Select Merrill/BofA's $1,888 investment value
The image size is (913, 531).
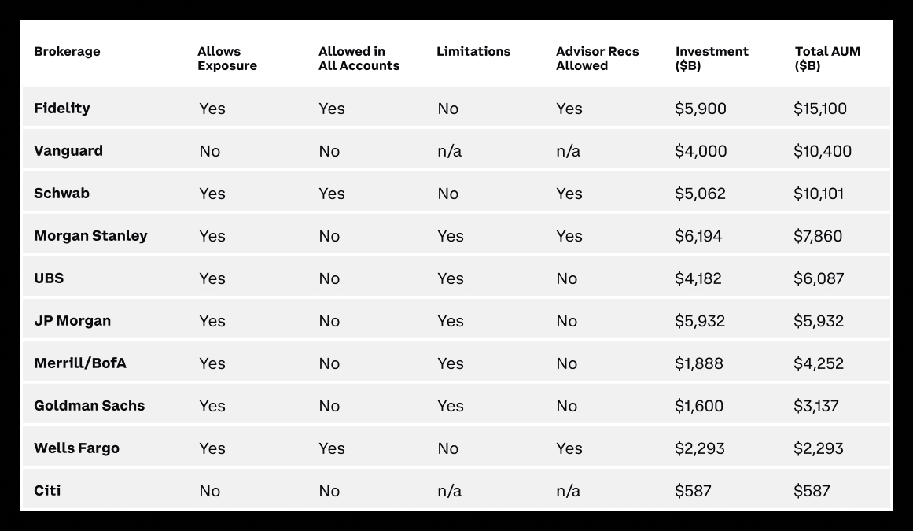[699, 363]
